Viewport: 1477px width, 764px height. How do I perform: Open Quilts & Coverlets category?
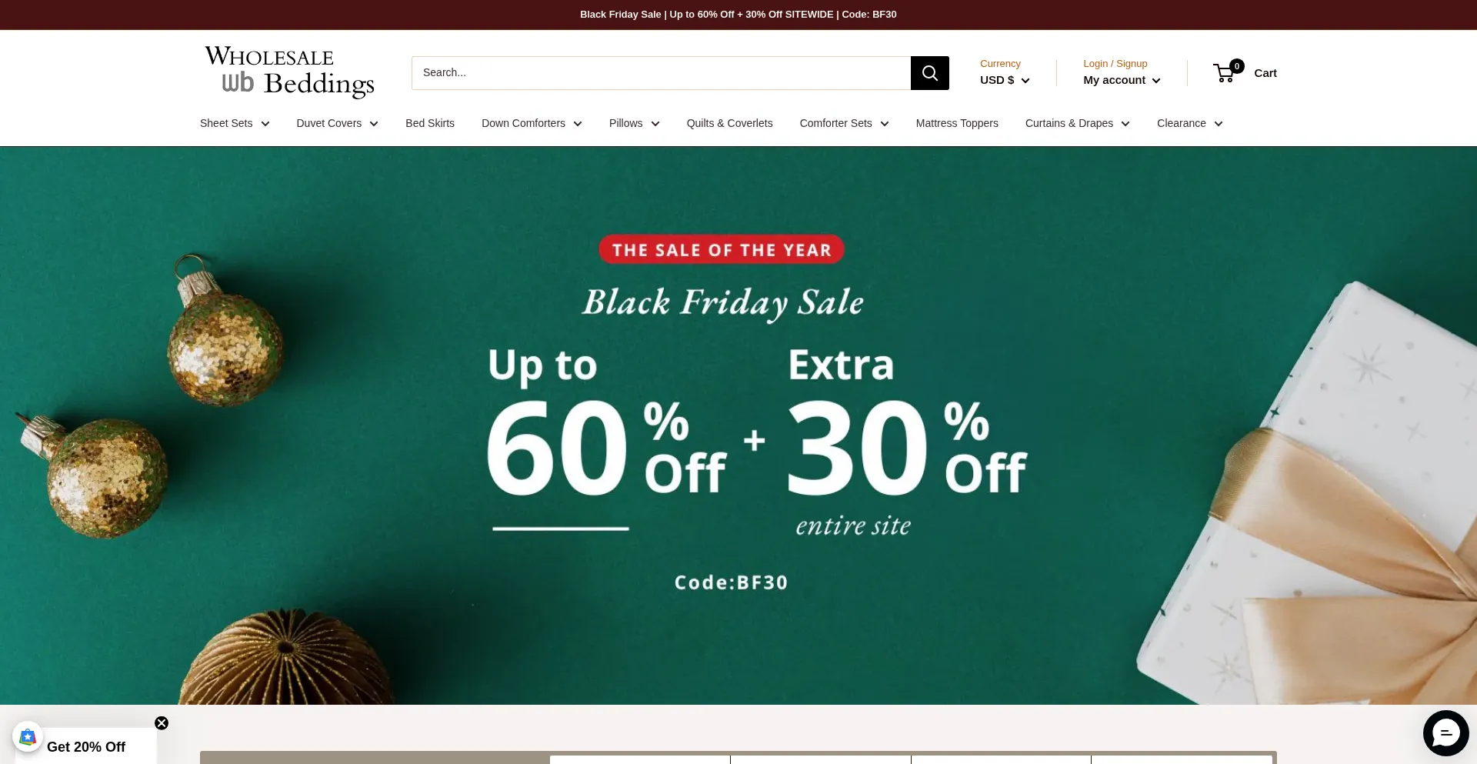pyautogui.click(x=729, y=123)
